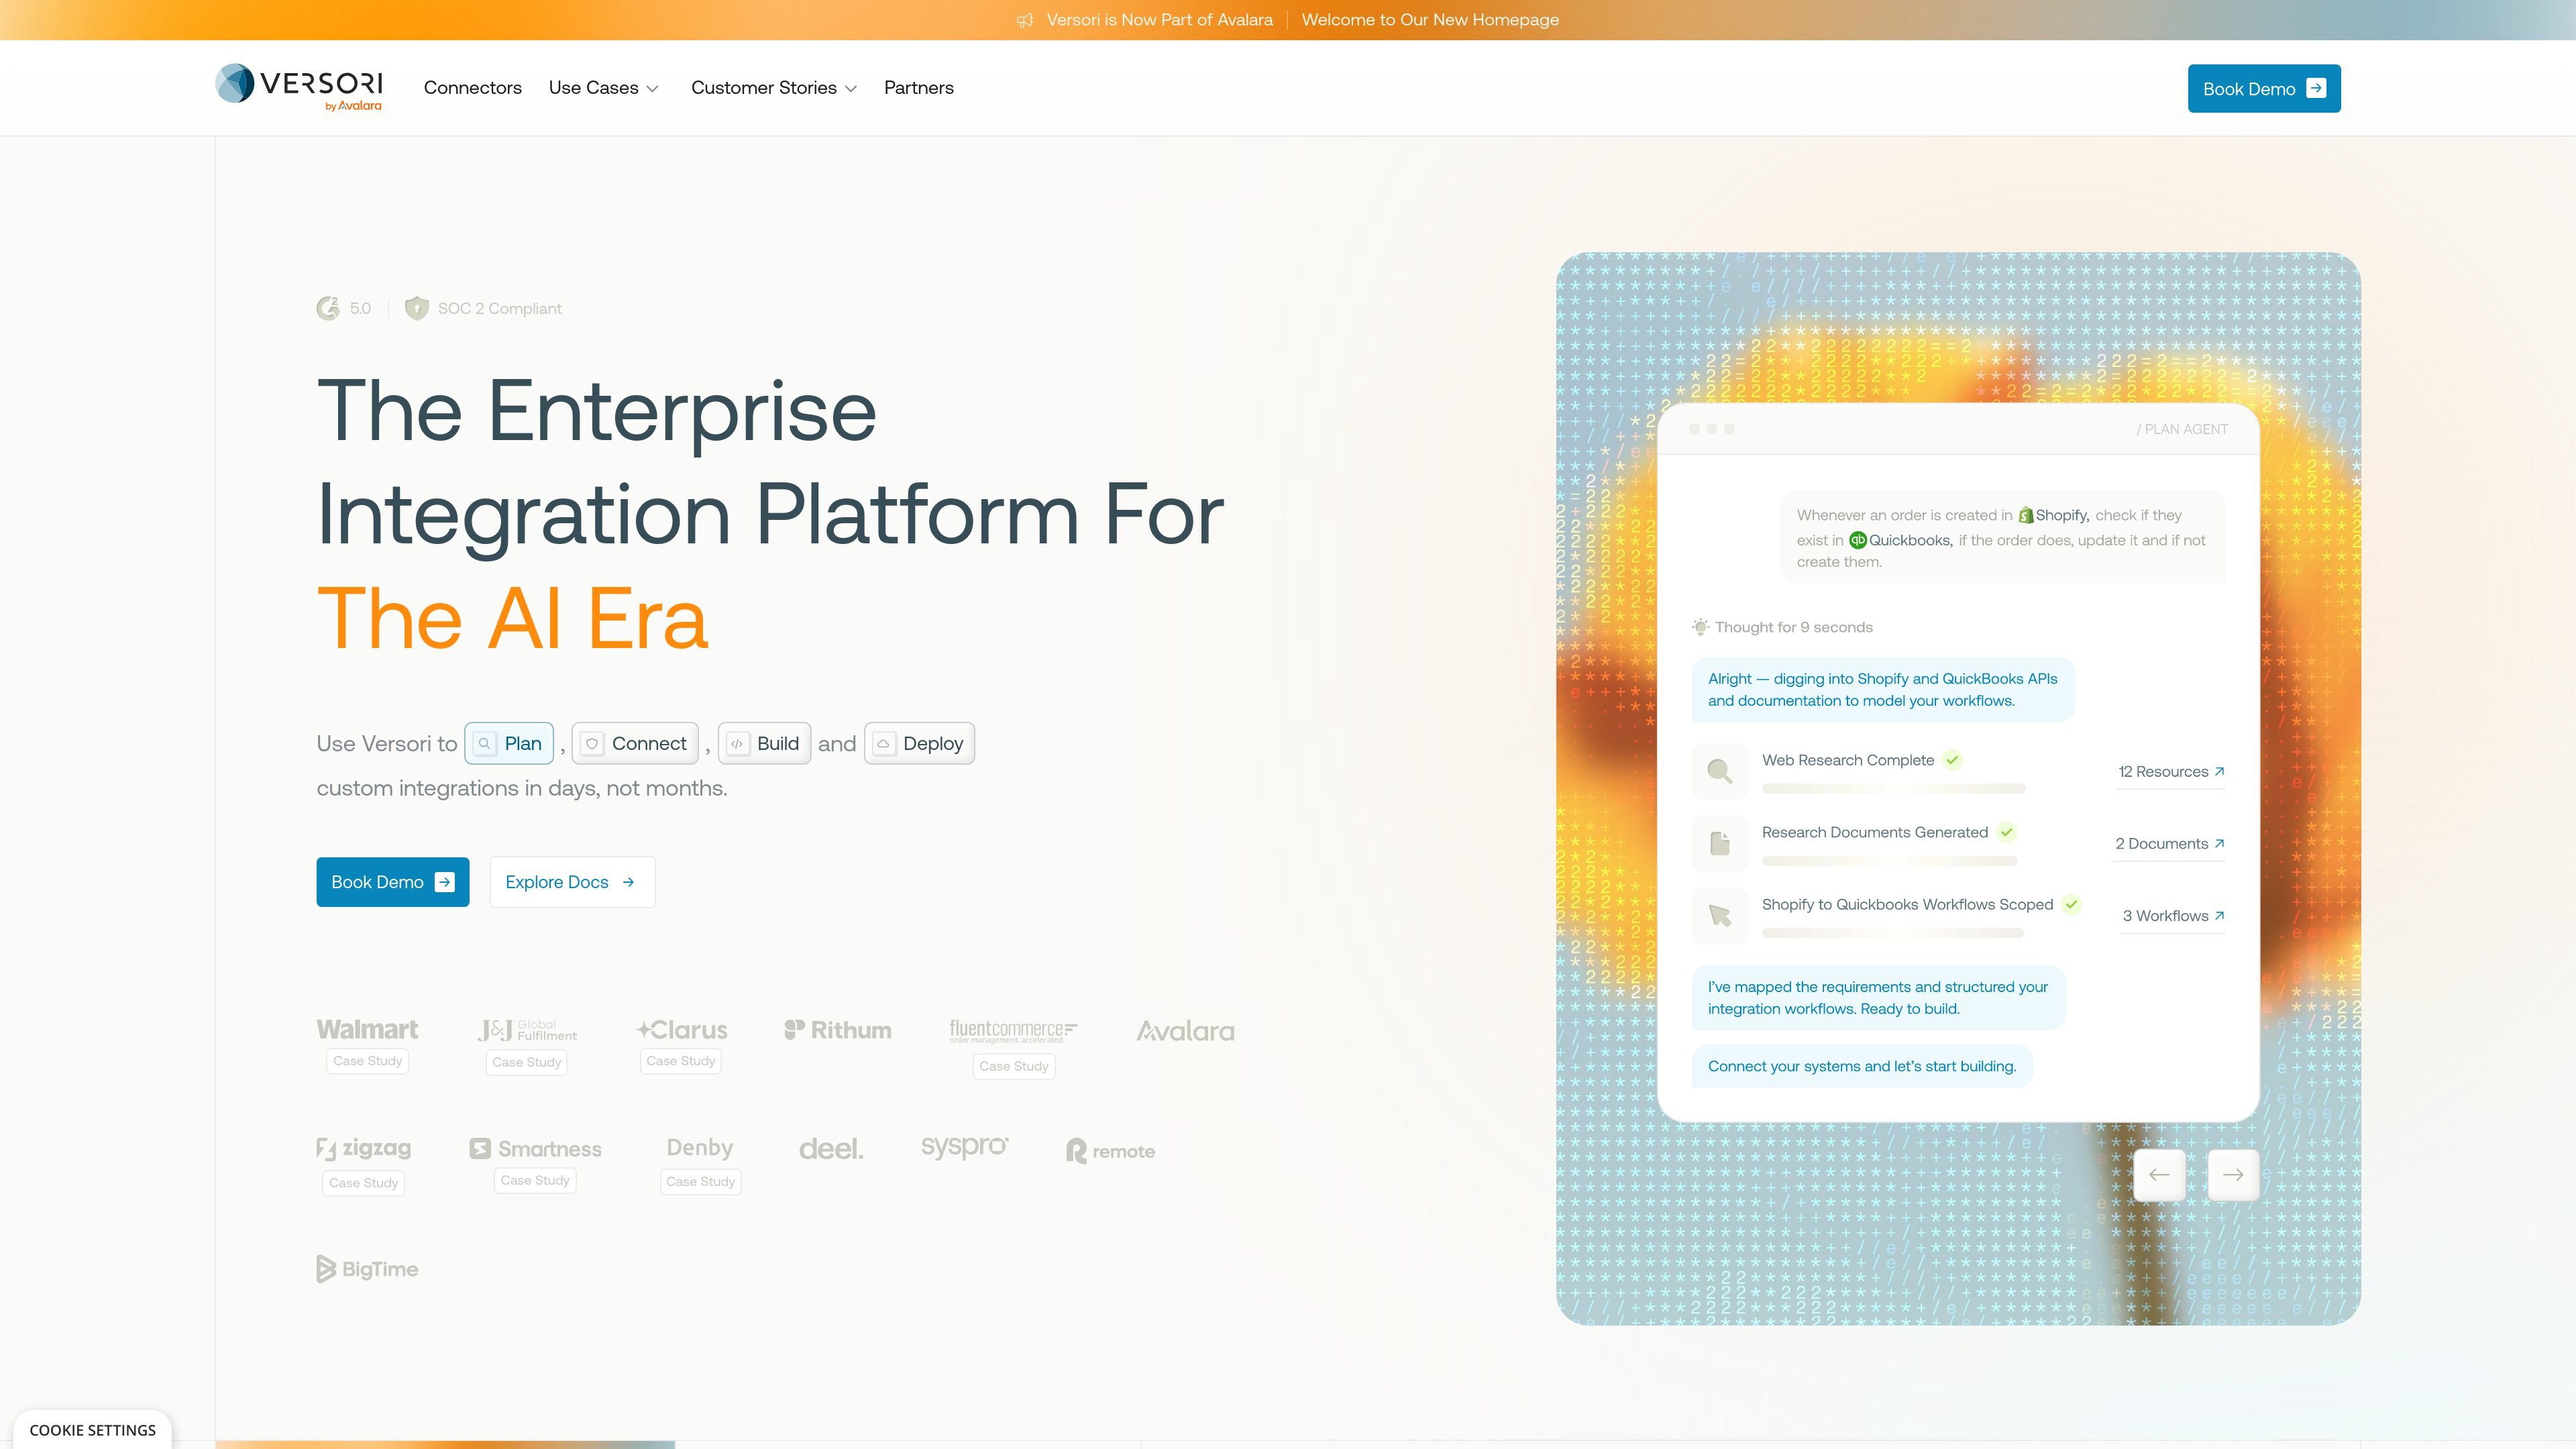Click the lightbulb icon beside Thought for 9 seconds
Image resolution: width=2576 pixels, height=1449 pixels.
(1700, 627)
